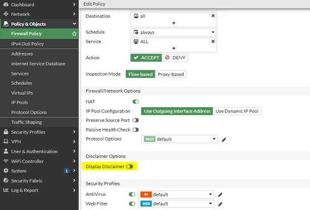Viewport: 310px width, 210px height.
Task: Edit the AntiVirus profile with pencil
Action: point(220,195)
